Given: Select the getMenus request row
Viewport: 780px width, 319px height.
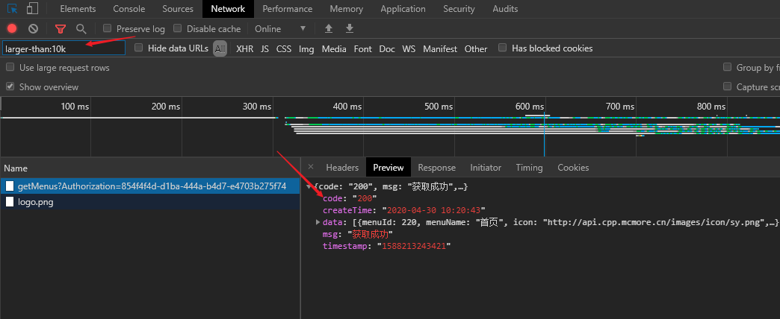Looking at the screenshot, I should (149, 186).
